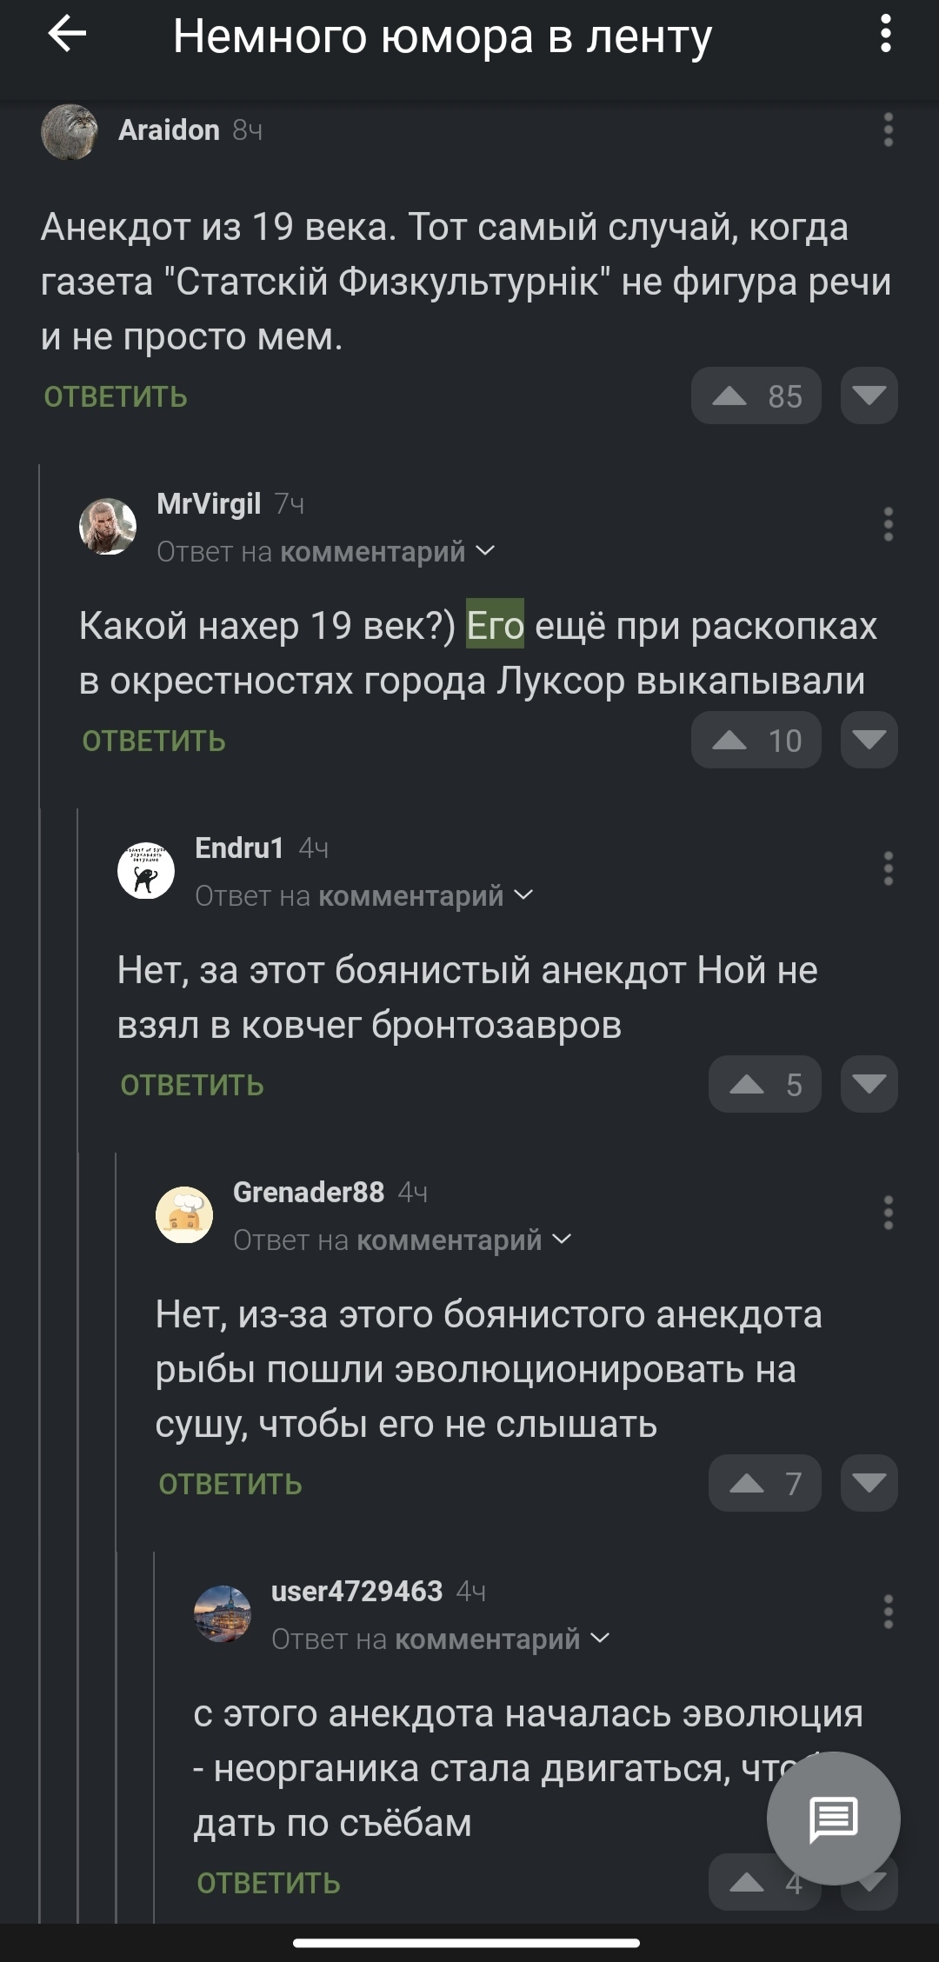939x1962 pixels.
Task: Open options menu for MrVirgil's comment
Action: pos(888,525)
